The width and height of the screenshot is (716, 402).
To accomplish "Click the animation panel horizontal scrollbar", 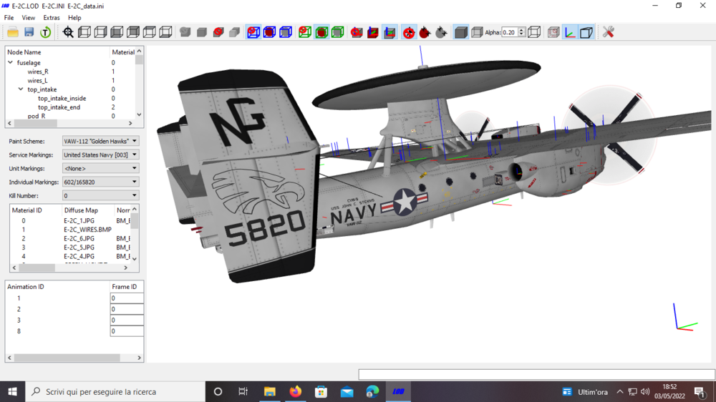I will 74,358.
